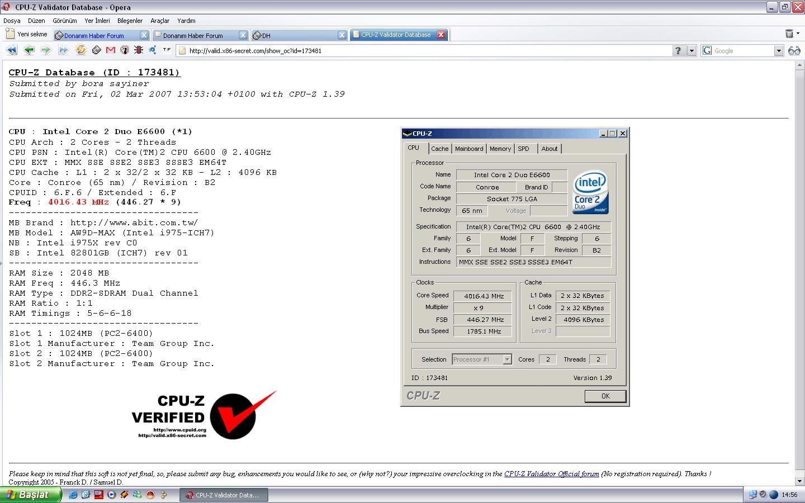Open the Dosya menu

tap(12, 21)
